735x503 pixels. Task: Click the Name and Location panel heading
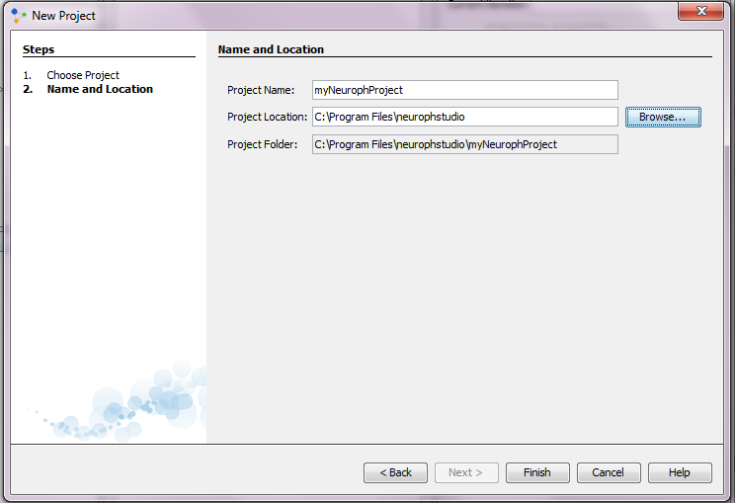[271, 49]
